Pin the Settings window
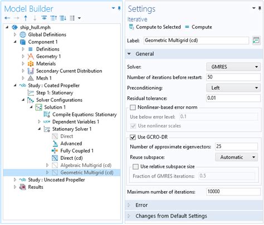The height and width of the screenshot is (225, 264). (260, 8)
